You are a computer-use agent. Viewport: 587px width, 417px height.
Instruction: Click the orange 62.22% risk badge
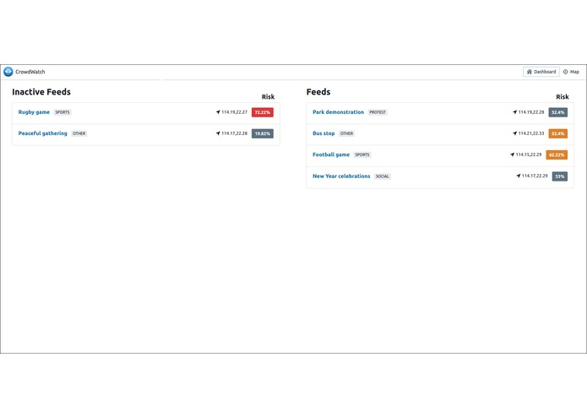pyautogui.click(x=557, y=154)
